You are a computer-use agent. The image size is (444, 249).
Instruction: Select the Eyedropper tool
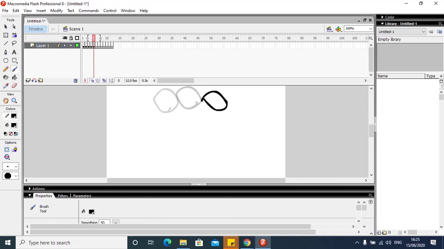point(6,86)
